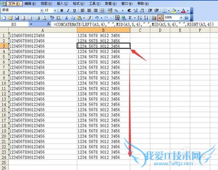
Task: Apply the red font color
Action: 184,10
